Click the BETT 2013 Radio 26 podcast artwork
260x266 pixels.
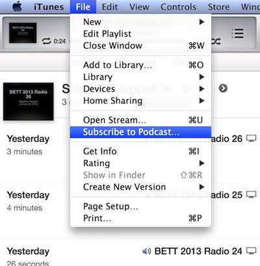click(29, 101)
